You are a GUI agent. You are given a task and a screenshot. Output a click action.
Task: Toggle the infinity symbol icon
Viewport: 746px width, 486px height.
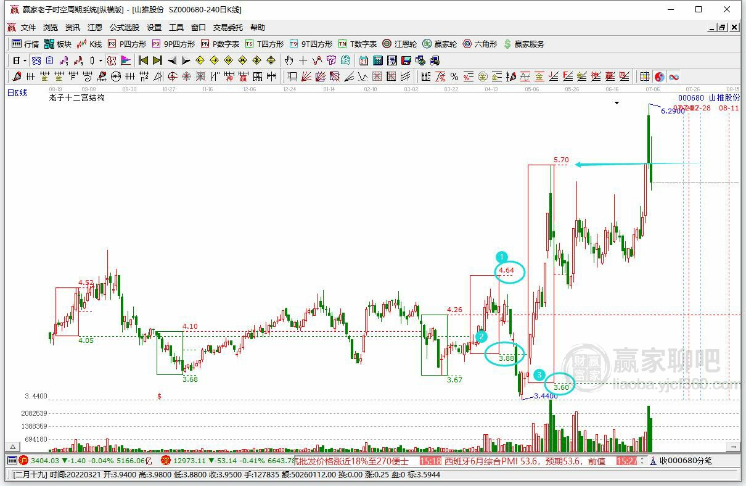point(673,76)
